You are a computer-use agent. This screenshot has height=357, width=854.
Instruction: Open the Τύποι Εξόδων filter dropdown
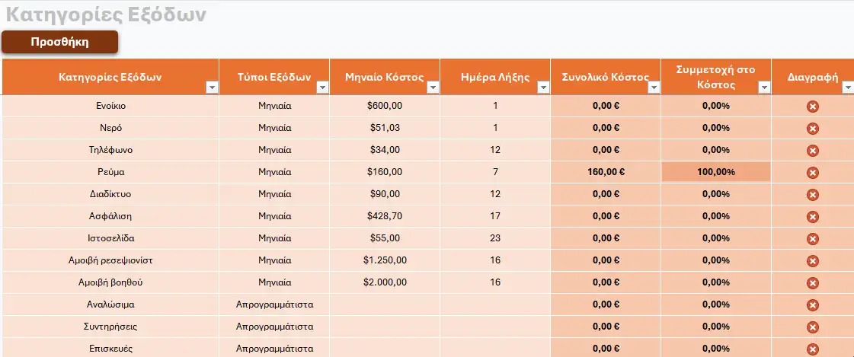pos(322,88)
